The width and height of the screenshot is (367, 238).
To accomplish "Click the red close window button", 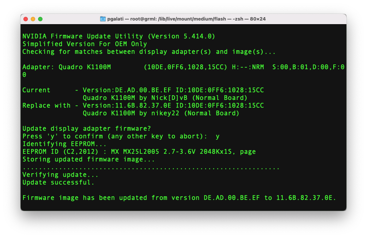I will (26, 19).
